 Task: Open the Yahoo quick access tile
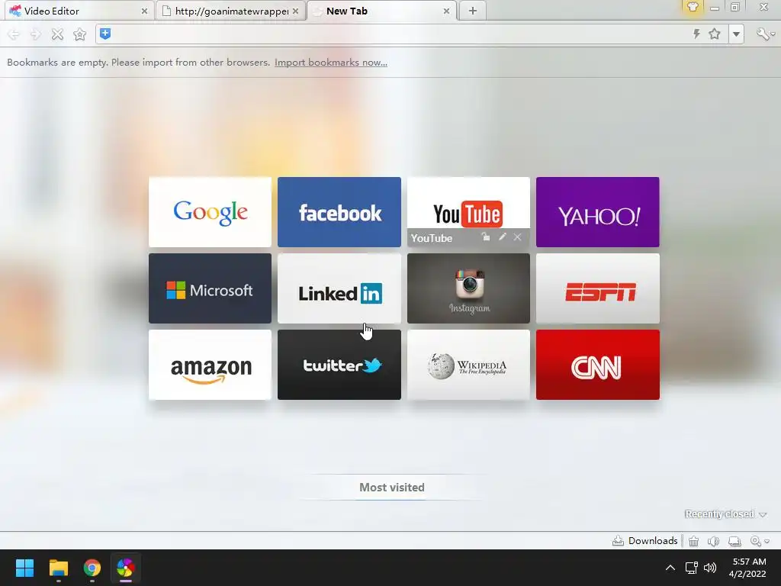click(598, 212)
